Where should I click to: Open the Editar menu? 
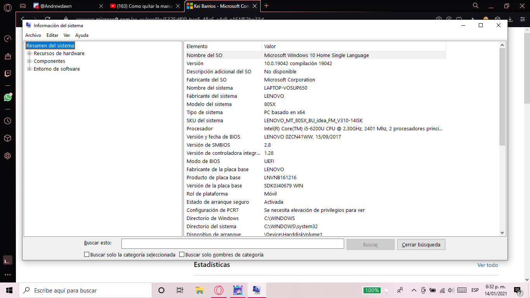coord(52,35)
